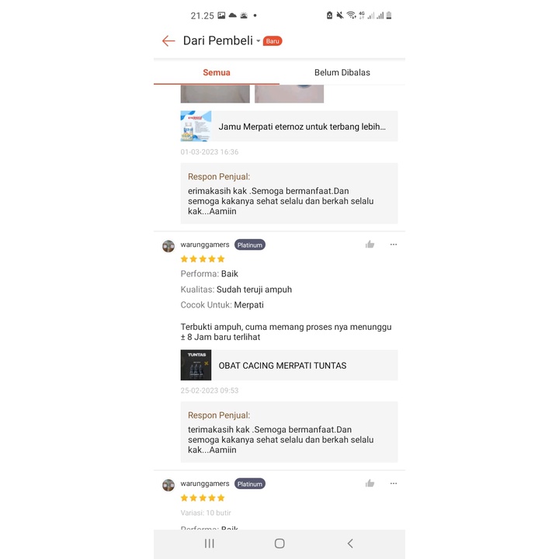The width and height of the screenshot is (559, 559).
Task: Open the OBAT CACING MERPATI TUNTAS thumbnail
Action: (x=196, y=365)
